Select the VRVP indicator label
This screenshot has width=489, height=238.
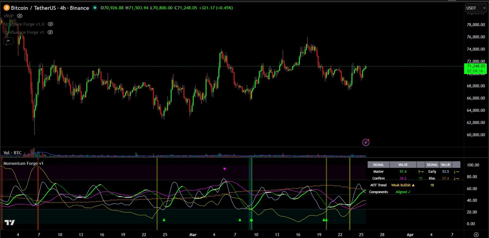click(x=9, y=16)
